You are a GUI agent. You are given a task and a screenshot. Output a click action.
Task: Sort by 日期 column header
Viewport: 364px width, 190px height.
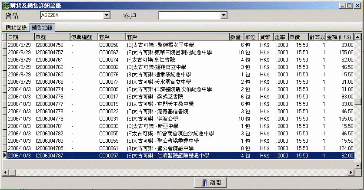point(20,37)
